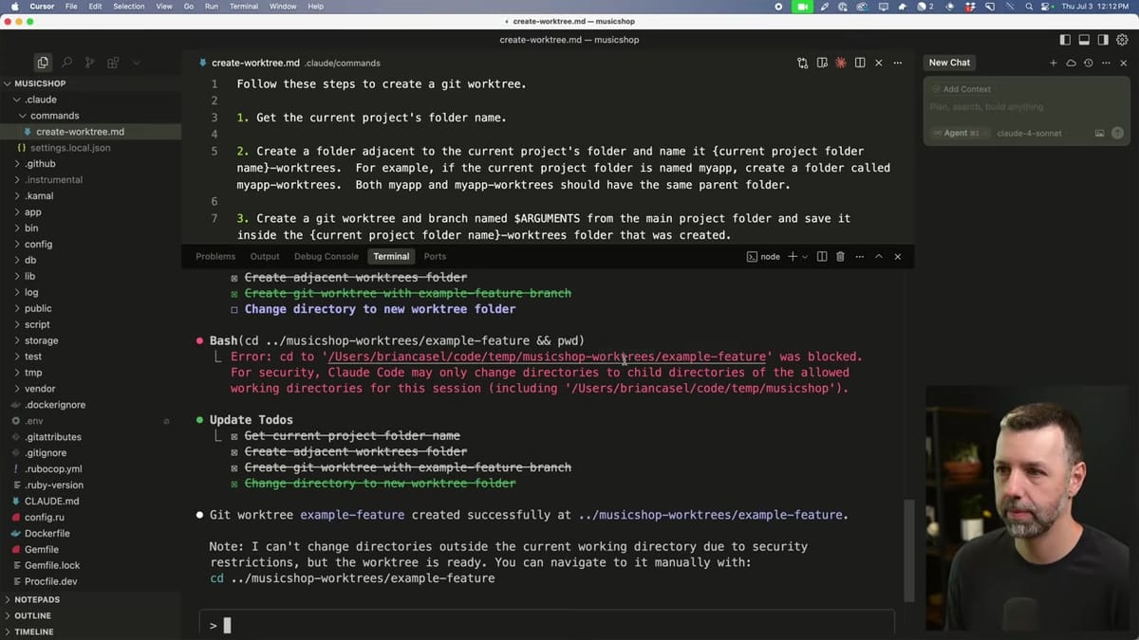
Task: Check the 'Change directory to new worktree folder' todo
Action: [234, 309]
